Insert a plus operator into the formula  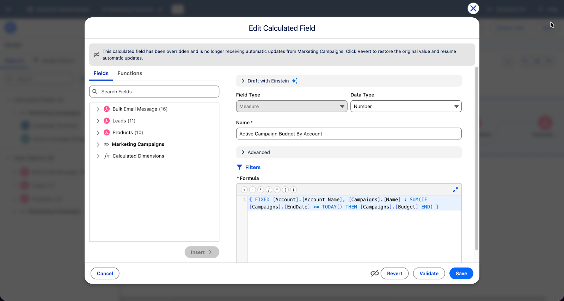[244, 190]
